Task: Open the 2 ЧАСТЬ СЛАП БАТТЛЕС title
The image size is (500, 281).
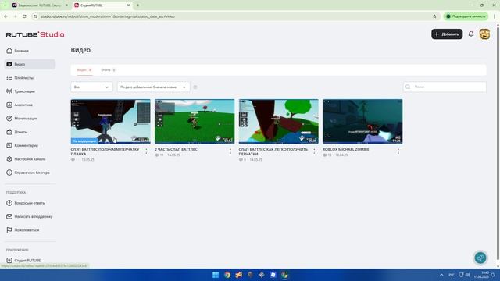Action: 176,149
